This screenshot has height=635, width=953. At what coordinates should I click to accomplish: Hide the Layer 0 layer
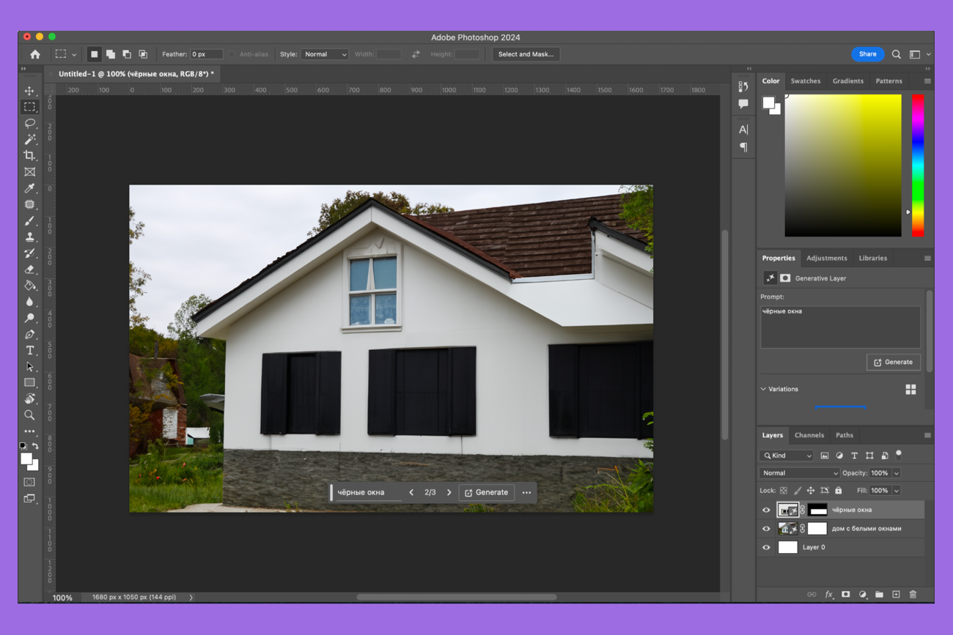click(x=766, y=547)
